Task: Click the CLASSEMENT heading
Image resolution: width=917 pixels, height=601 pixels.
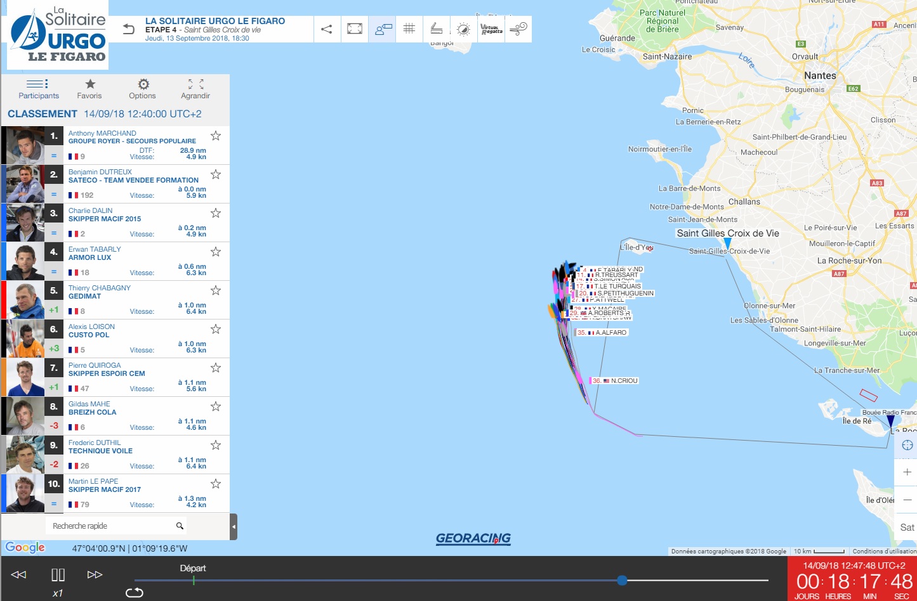Action: 43,114
